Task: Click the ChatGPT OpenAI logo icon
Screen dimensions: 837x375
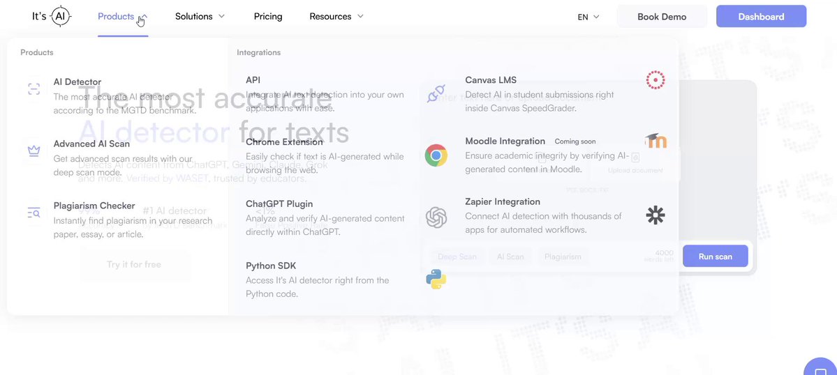Action: (x=436, y=217)
